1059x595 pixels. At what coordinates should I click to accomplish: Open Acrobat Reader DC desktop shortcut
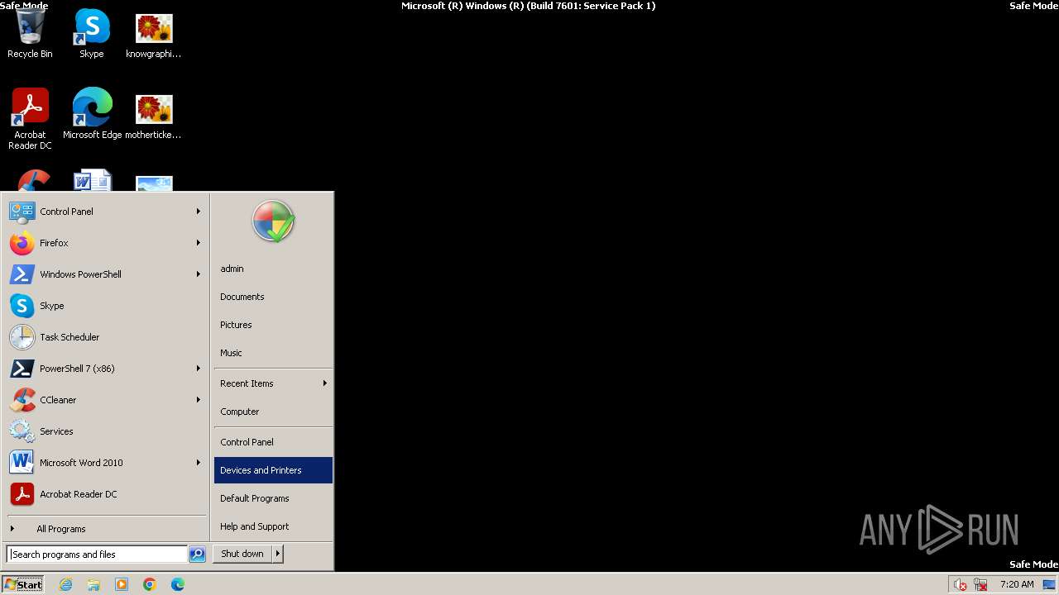pos(30,119)
